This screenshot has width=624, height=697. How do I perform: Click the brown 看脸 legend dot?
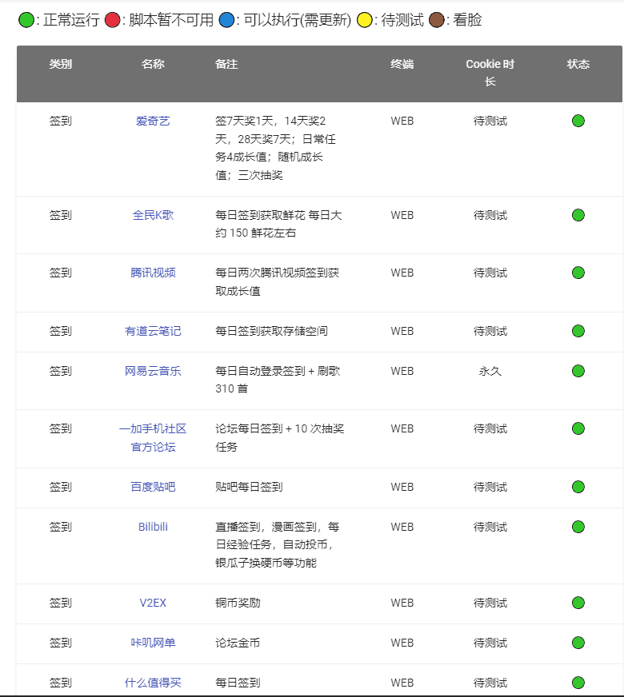tap(436, 21)
